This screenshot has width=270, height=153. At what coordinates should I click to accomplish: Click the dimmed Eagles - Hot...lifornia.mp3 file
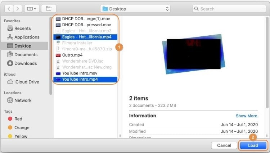pyautogui.click(x=85, y=31)
